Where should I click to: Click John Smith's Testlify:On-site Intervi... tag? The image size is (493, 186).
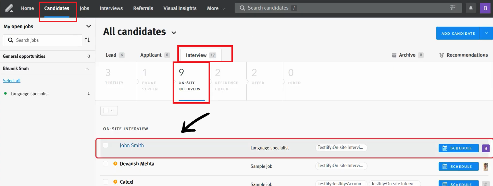pyautogui.click(x=341, y=148)
